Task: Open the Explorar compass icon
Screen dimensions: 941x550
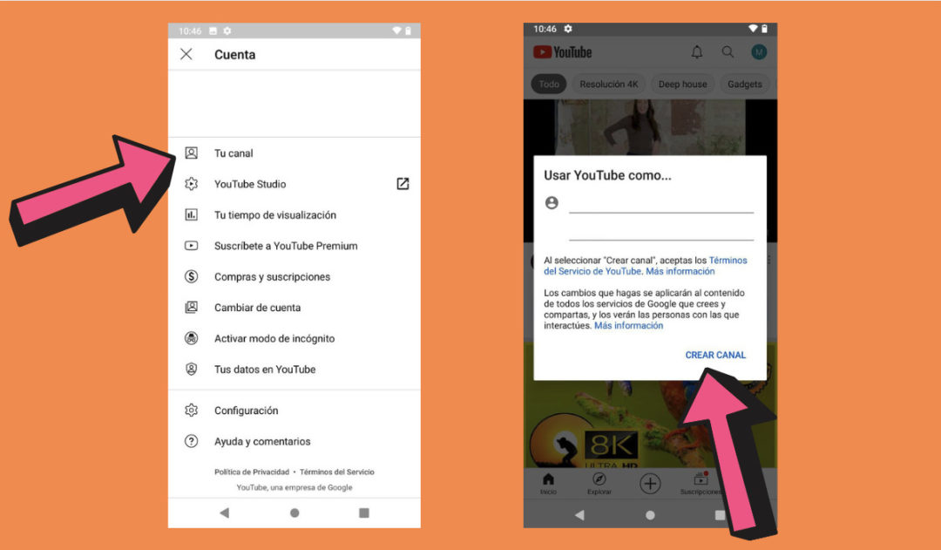Action: click(599, 479)
